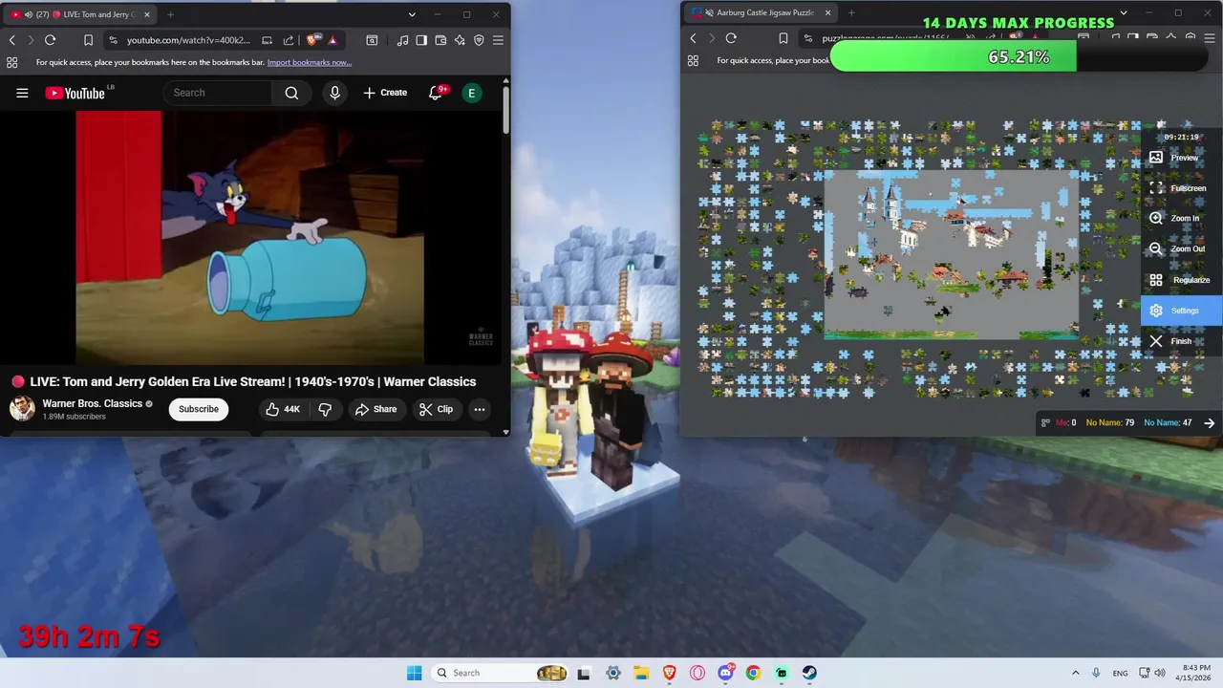This screenshot has width=1223, height=688.
Task: Open Google Chrome from the taskbar
Action: (753, 673)
